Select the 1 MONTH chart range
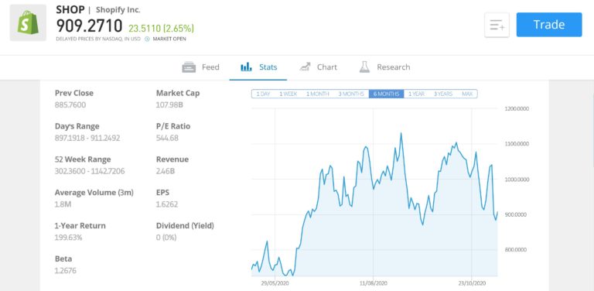Image resolution: width=594 pixels, height=291 pixels. (317, 94)
